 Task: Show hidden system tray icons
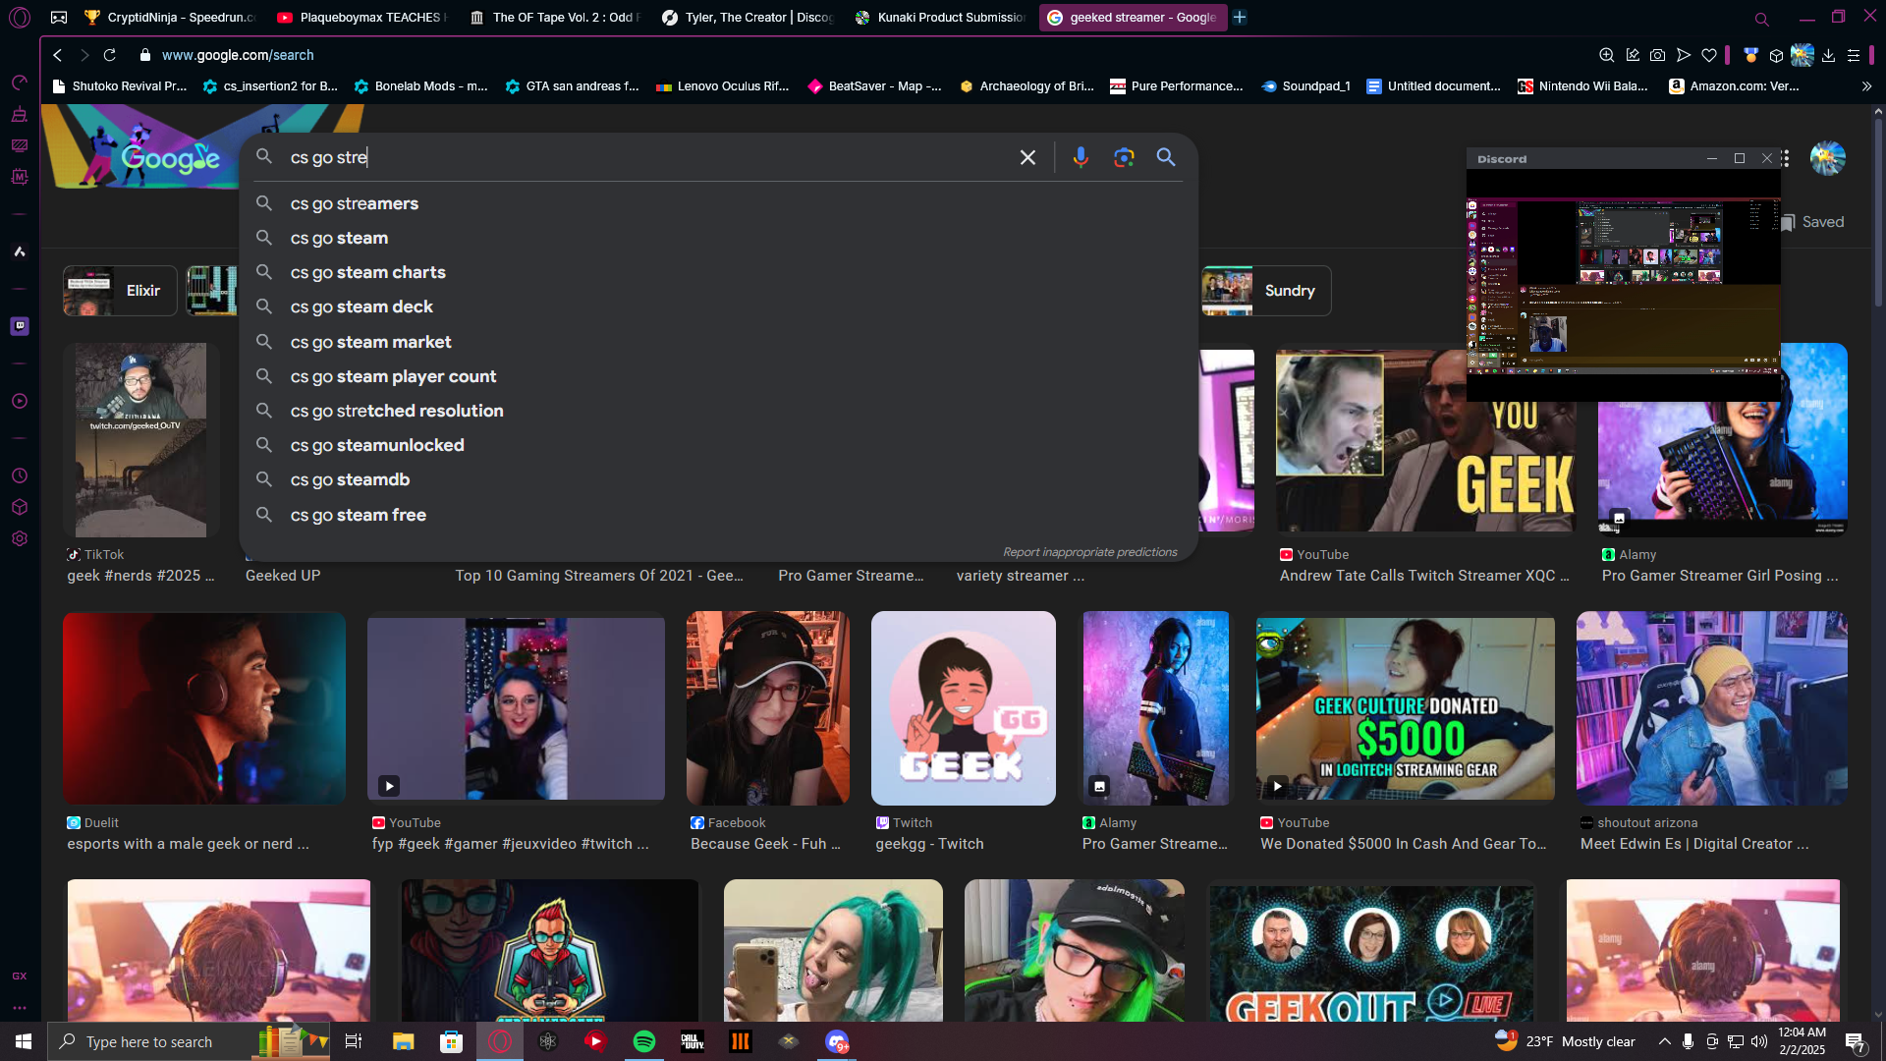[x=1664, y=1041]
